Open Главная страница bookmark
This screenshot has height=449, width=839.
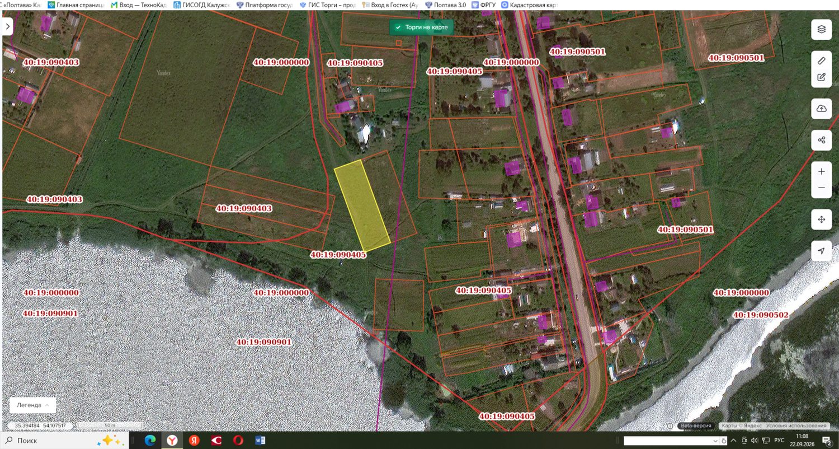(x=76, y=4)
